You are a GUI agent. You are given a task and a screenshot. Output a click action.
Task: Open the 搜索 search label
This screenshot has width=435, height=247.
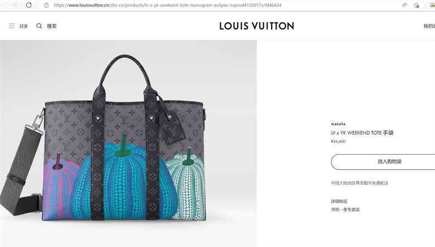coord(52,26)
